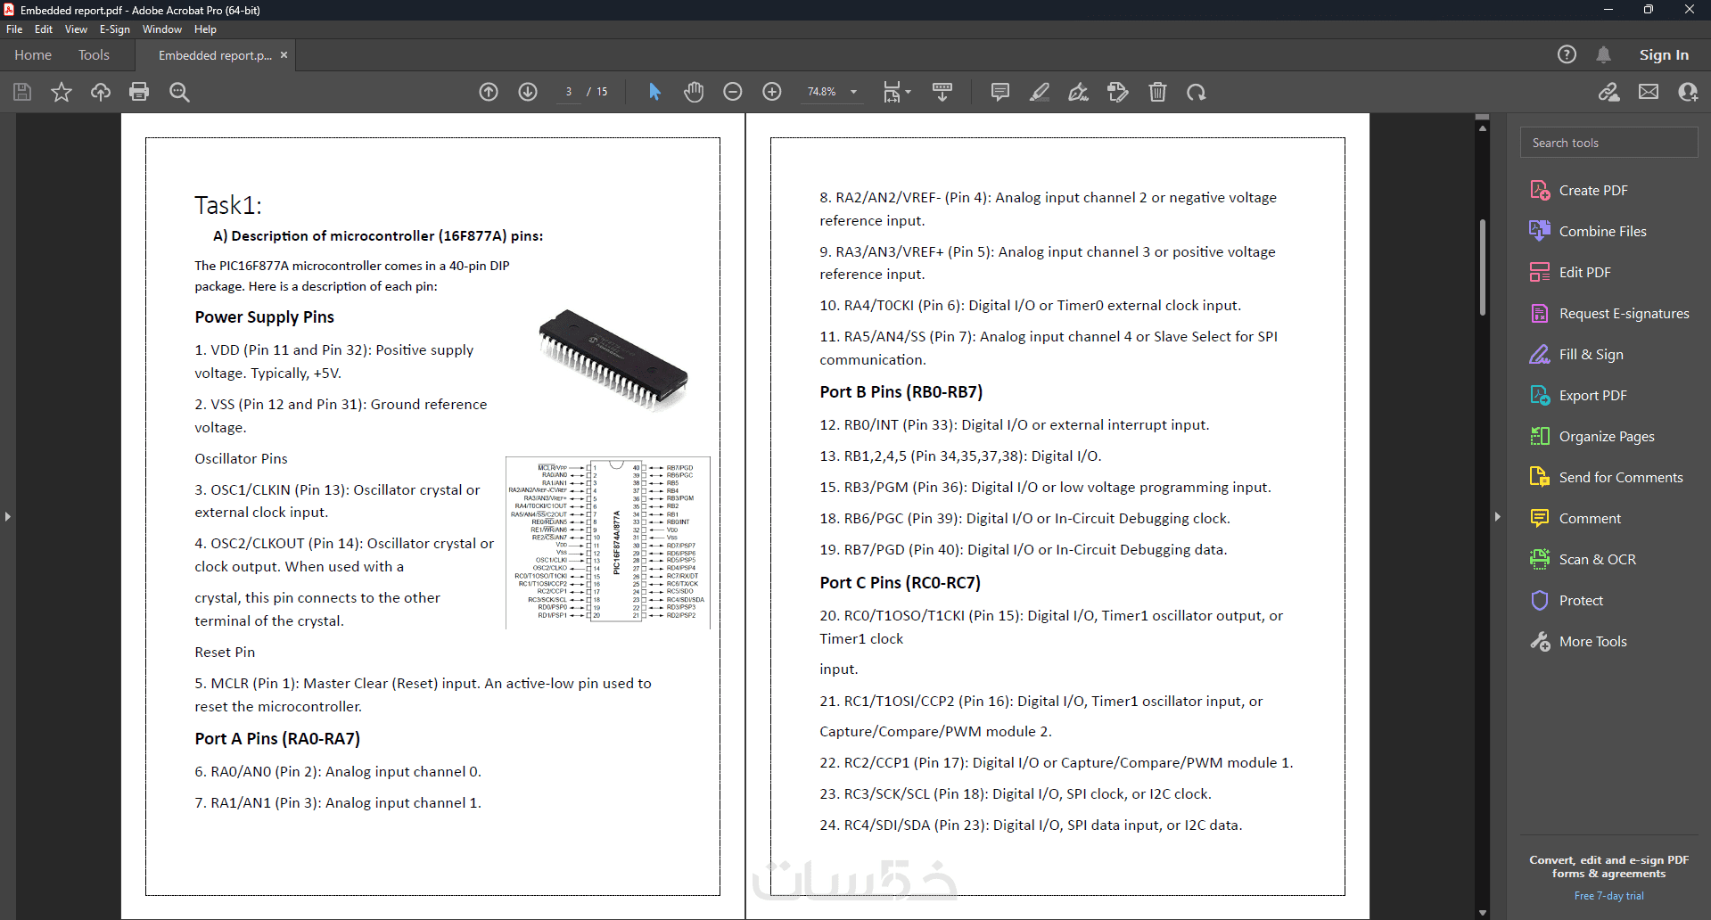Switch to the Tools tab
Viewport: 1711px width, 920px height.
94,54
